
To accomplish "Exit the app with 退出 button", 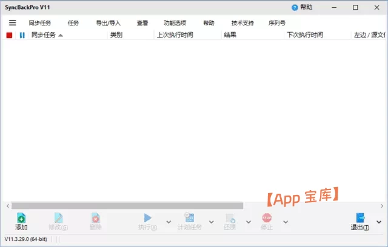I will click(360, 222).
